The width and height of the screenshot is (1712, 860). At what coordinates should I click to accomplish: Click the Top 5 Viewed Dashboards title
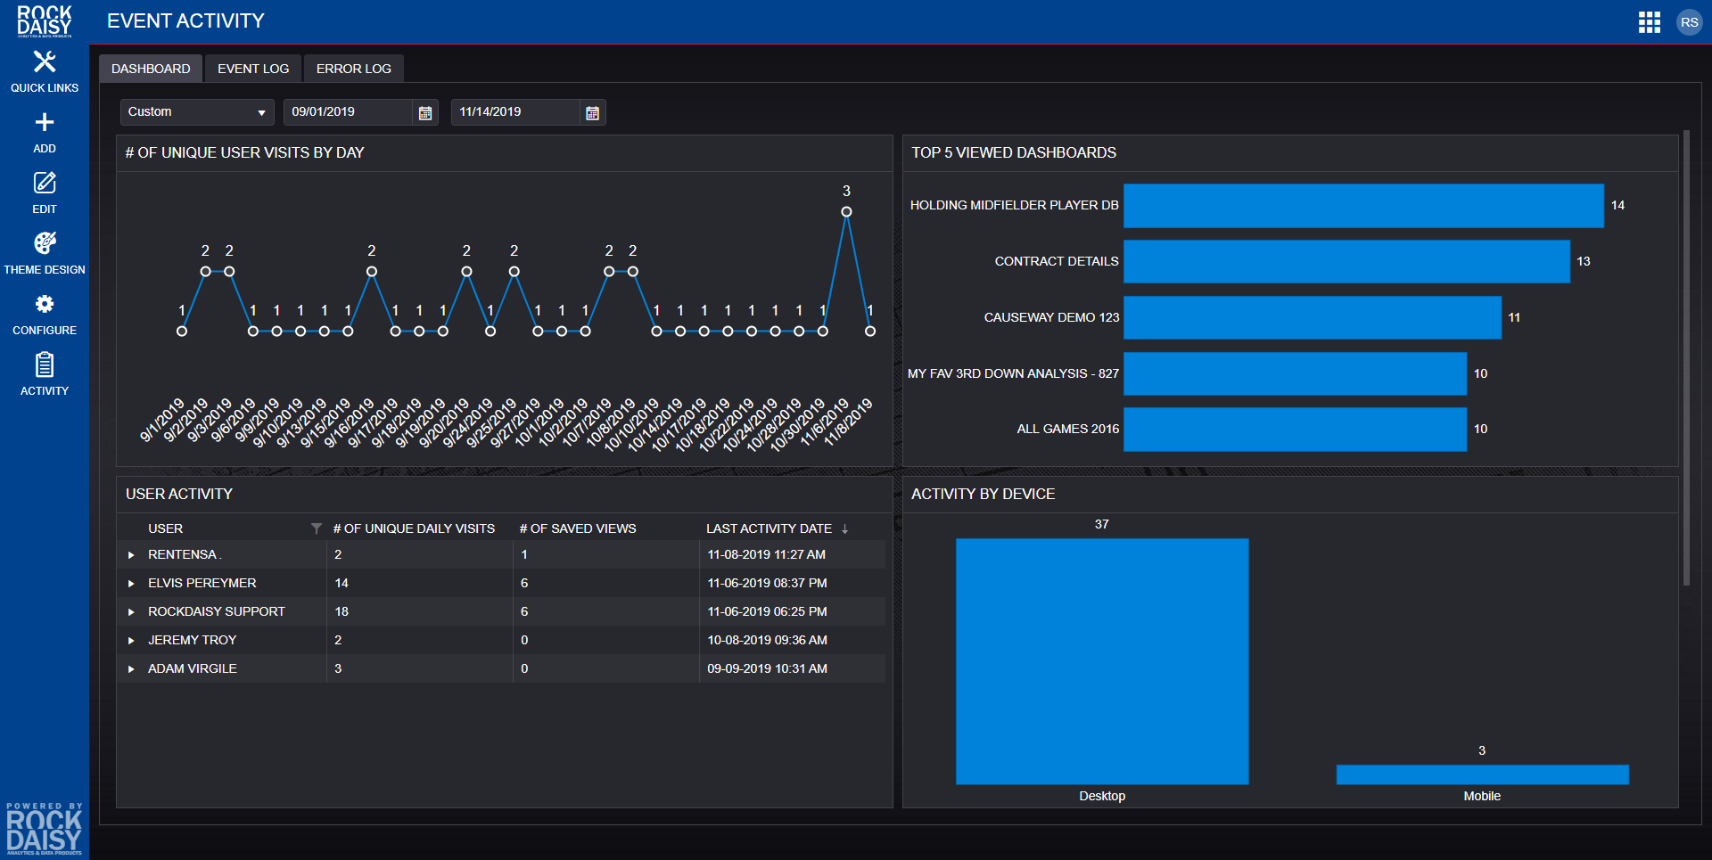[1014, 153]
